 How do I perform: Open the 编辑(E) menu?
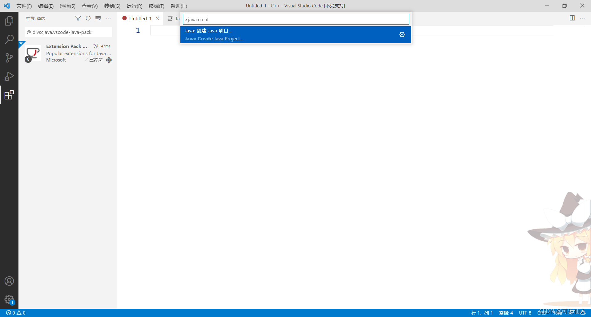pyautogui.click(x=46, y=6)
